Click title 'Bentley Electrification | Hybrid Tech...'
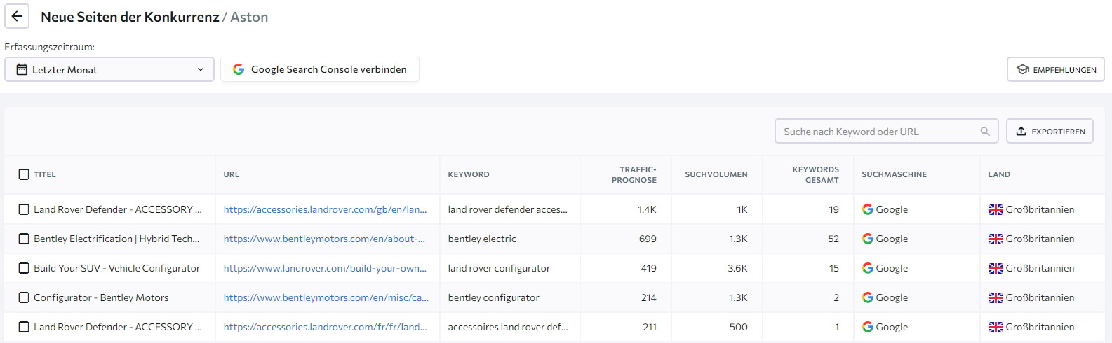The width and height of the screenshot is (1112, 343). tap(116, 239)
